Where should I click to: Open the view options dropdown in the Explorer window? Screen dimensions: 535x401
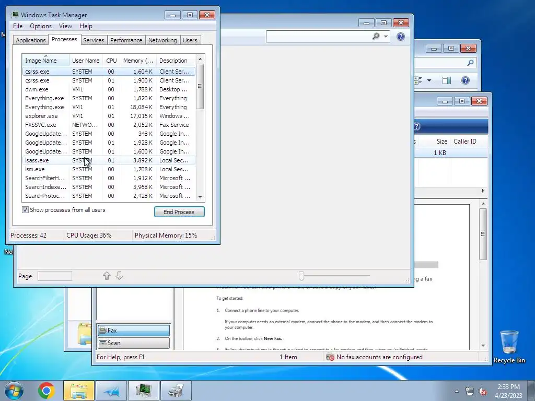coord(429,80)
